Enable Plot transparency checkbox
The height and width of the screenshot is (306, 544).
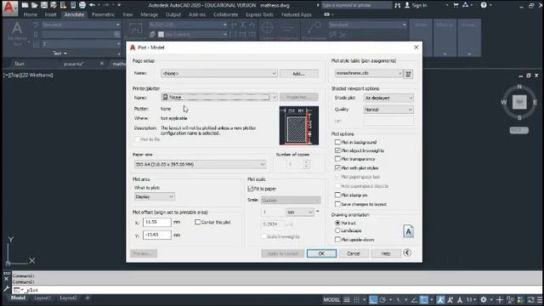337,159
